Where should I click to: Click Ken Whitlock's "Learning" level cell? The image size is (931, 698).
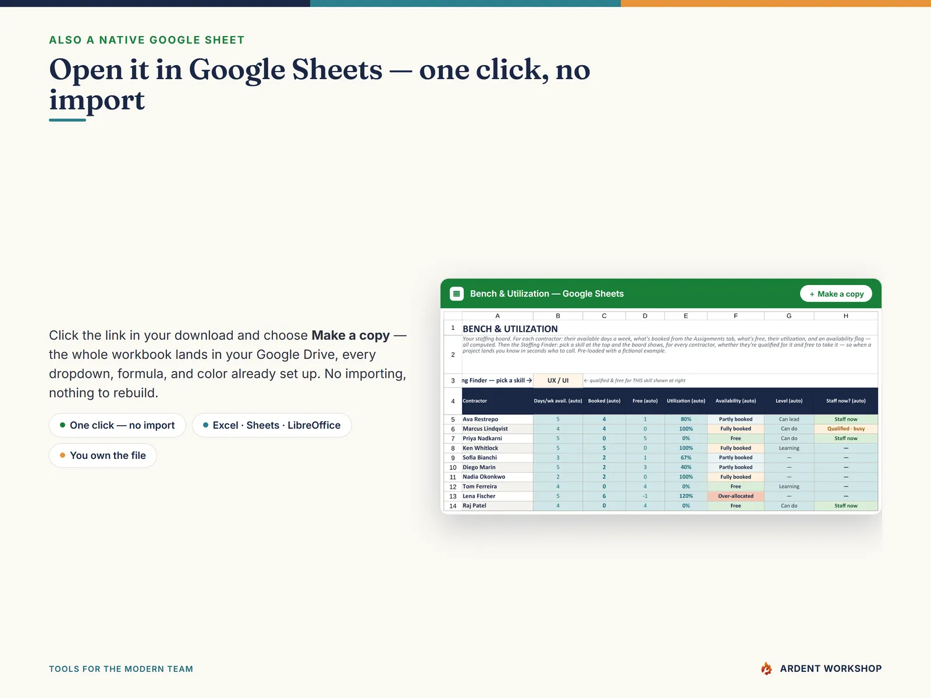[x=789, y=448]
